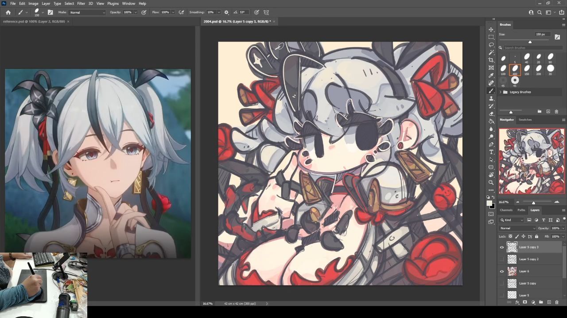
Task: Show the Layer 5 copy 2 layer
Action: (x=502, y=259)
